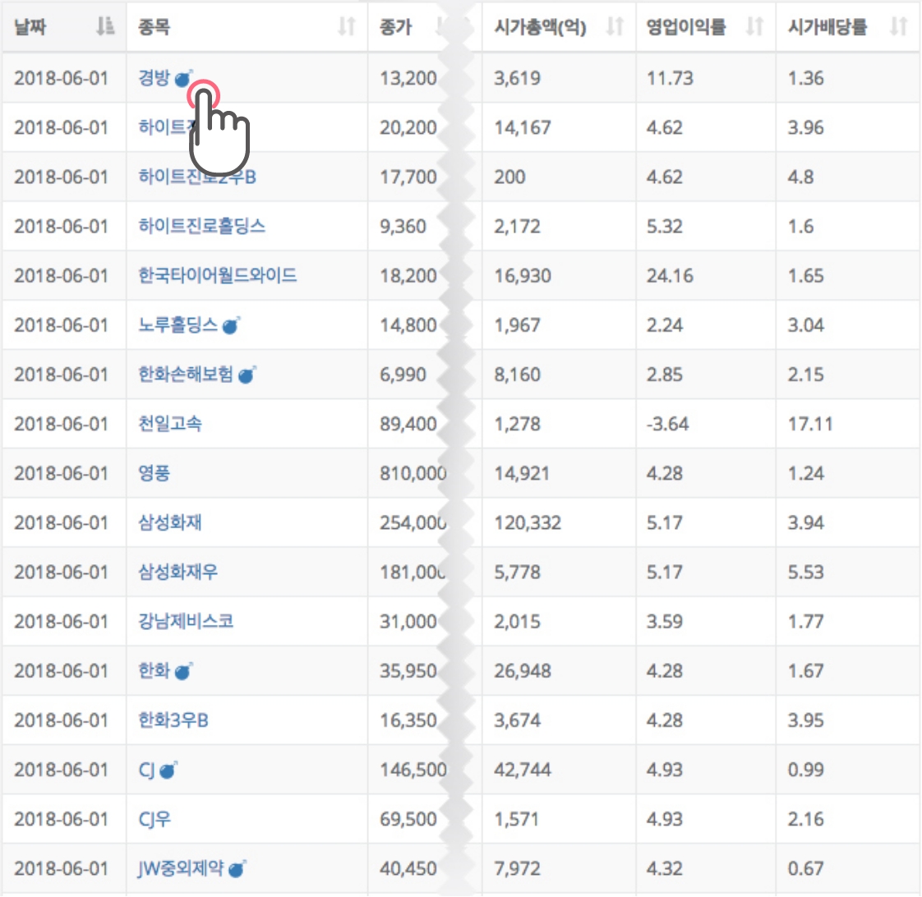Open the 삼성화재 stock link
The height and width of the screenshot is (897, 922).
(170, 522)
